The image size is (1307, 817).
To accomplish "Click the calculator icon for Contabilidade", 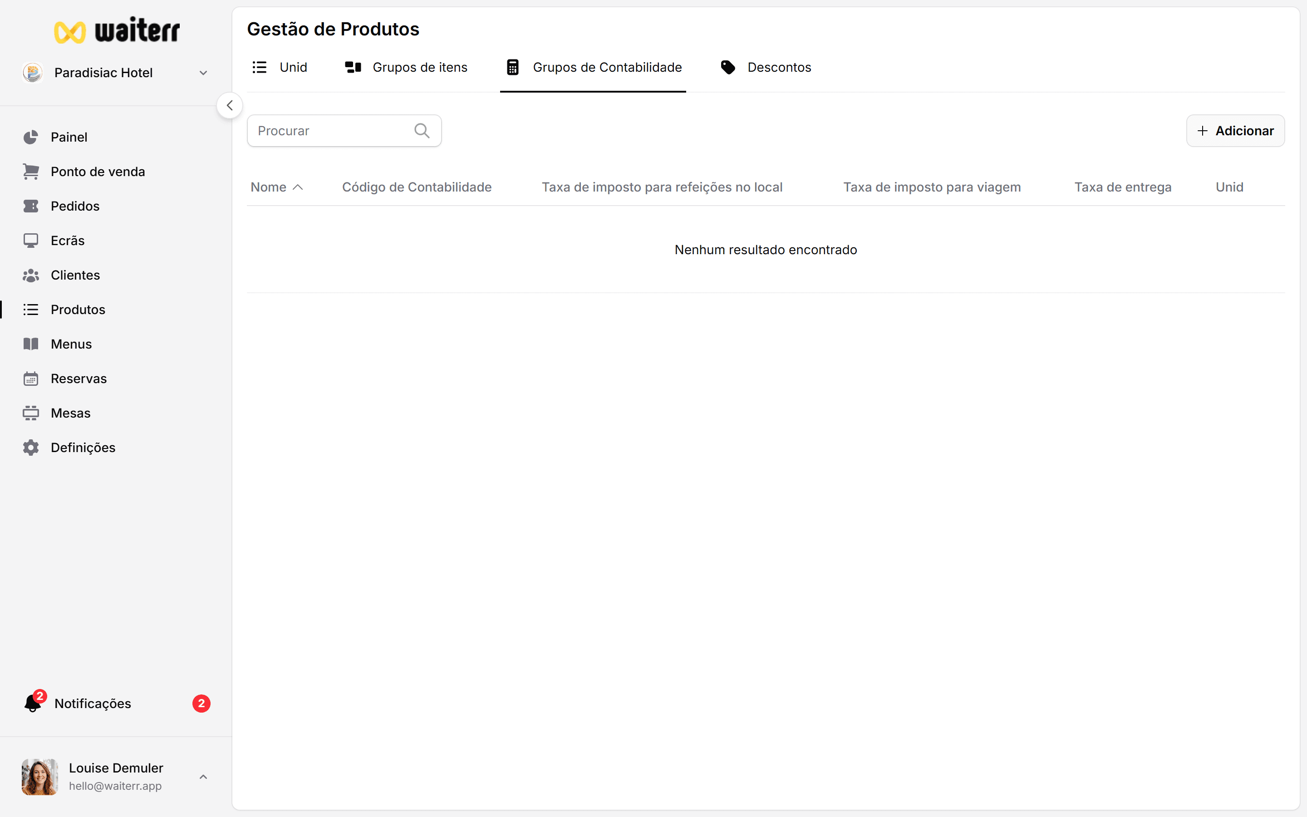I will point(512,68).
